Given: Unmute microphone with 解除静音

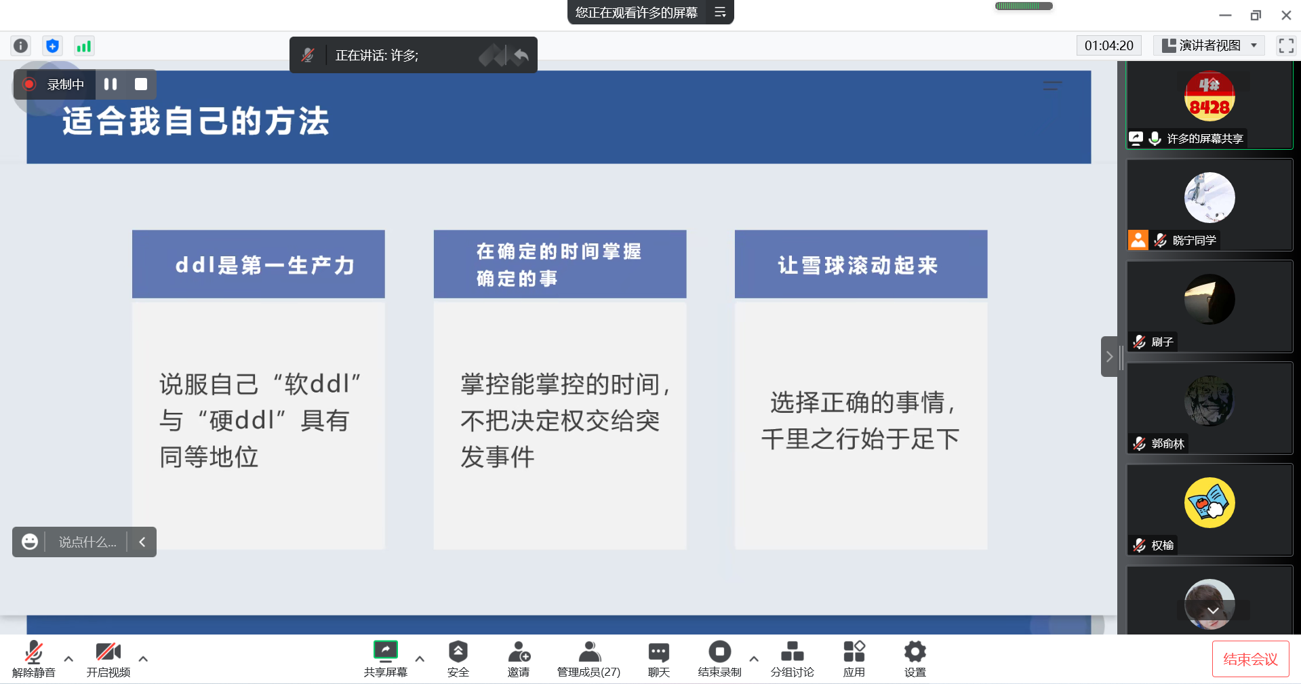Looking at the screenshot, I should 33,659.
